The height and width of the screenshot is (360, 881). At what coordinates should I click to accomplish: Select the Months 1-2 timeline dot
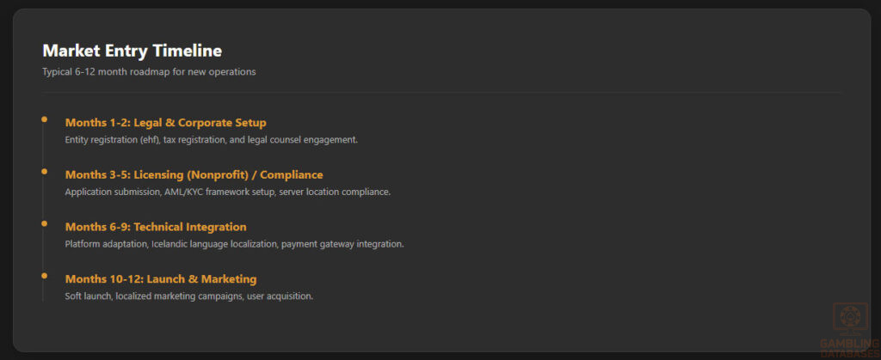pos(45,119)
